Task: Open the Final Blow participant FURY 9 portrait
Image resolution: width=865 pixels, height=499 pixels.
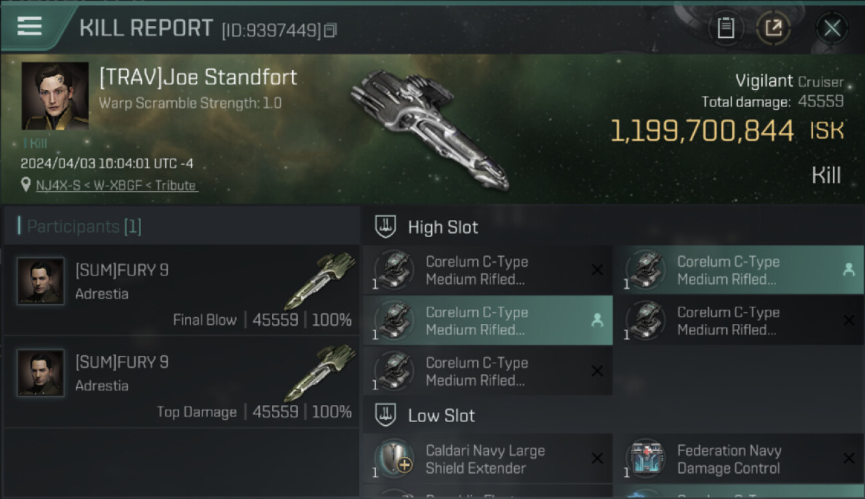Action: pos(41,281)
